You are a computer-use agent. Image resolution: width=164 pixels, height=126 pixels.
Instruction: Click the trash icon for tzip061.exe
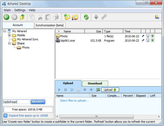[x=148, y=40]
